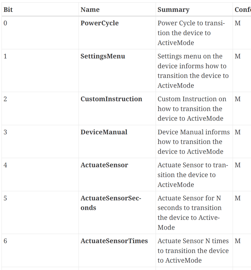Click the CustomInstruction name cell
Screen dimensions: 251x270
pos(111,99)
